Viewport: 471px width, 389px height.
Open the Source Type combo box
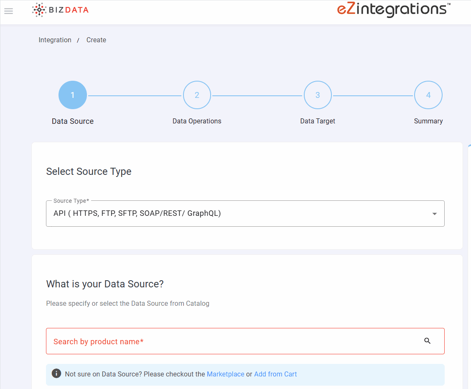[x=238, y=213]
